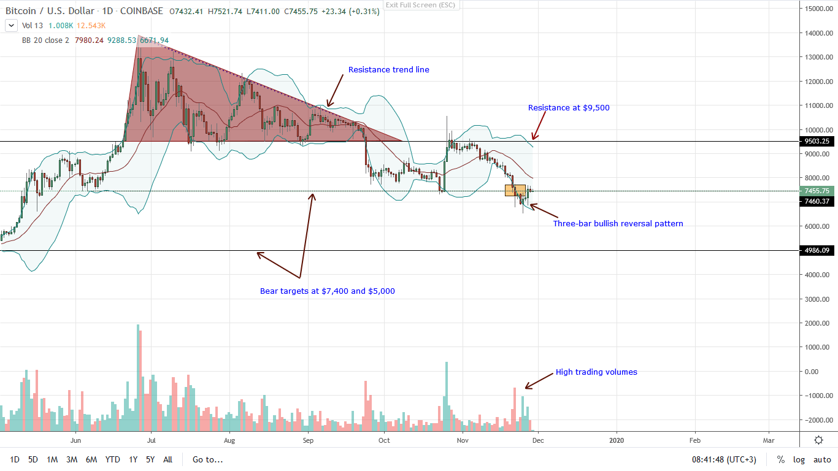The width and height of the screenshot is (838, 471).
Task: Choose the YTD date range
Action: [x=112, y=459]
